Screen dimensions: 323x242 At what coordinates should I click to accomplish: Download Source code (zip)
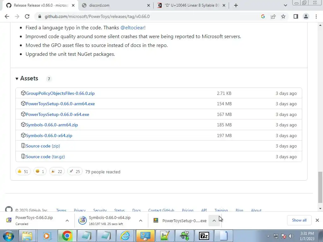pyautogui.click(x=43, y=146)
